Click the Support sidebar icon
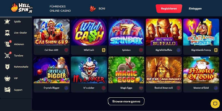 (7, 90)
